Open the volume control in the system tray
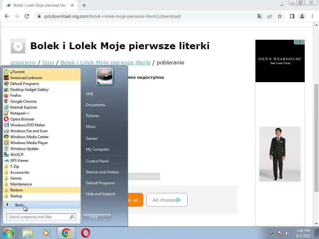The height and width of the screenshot is (239, 319). point(288,233)
